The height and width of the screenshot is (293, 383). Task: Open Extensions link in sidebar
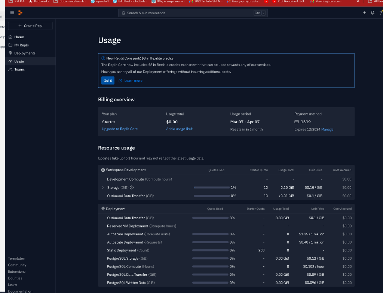click(x=16, y=272)
